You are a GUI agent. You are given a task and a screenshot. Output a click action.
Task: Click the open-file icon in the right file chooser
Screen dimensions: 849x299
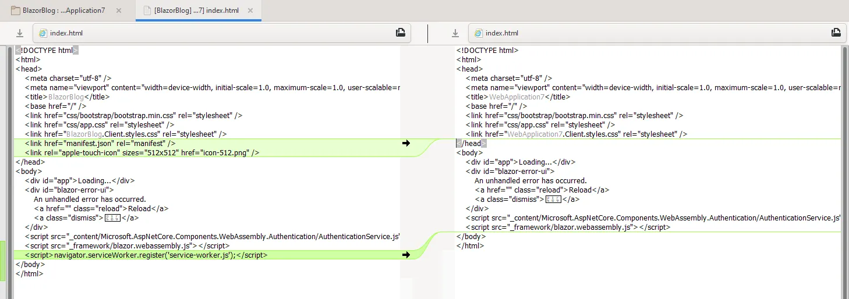836,33
